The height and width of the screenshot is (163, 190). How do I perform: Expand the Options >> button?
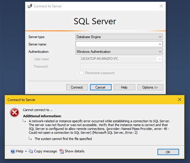(150, 87)
